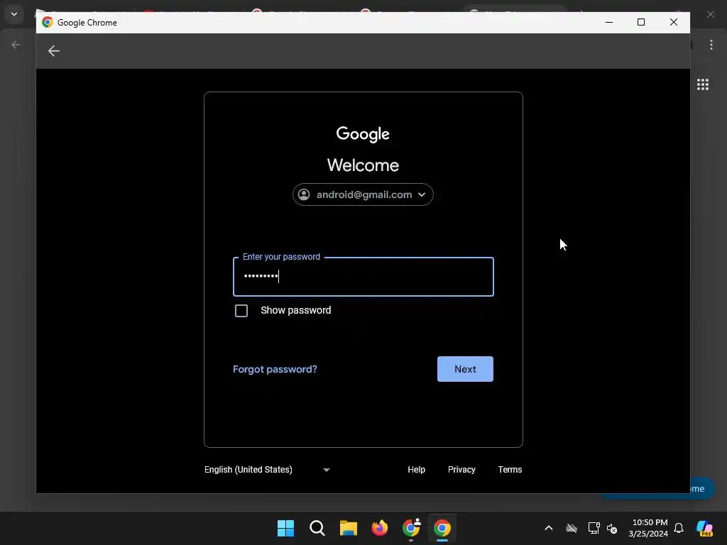Open the English (United States) language dropdown

pos(267,470)
